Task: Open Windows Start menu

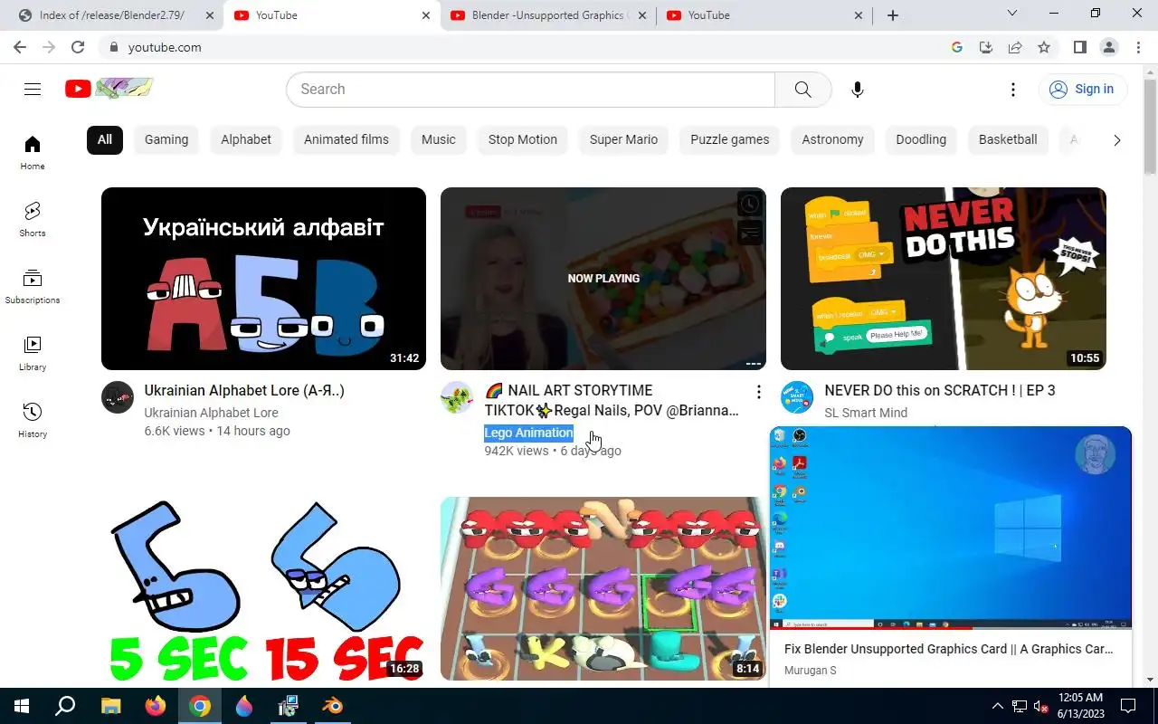Action: point(22,706)
